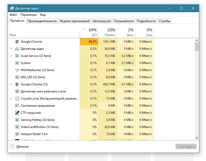Open the Параметры menu
The height and width of the screenshot is (161, 206).
[x=29, y=15]
